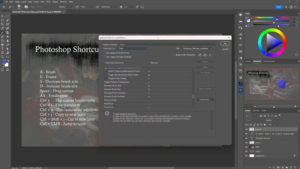Select the Brush tool in the toolbar
This screenshot has width=300, height=169.
point(2,33)
